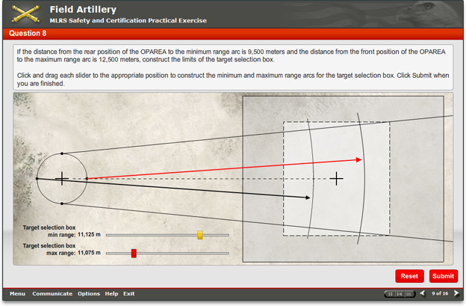Click the red arrow head on the map

pyautogui.click(x=358, y=160)
